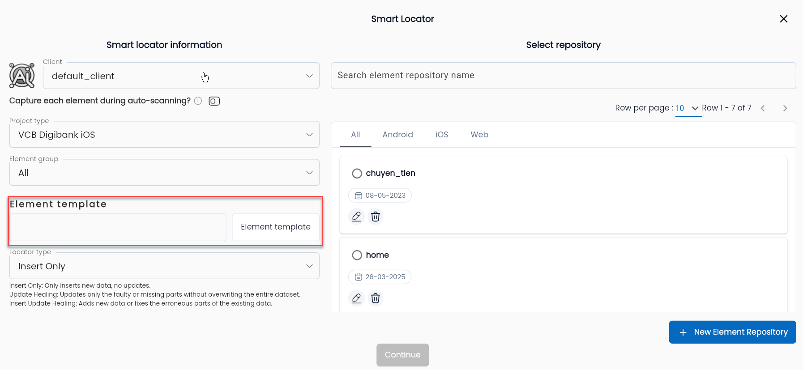This screenshot has width=803, height=370.
Task: Toggle capture each element during auto-scanning
Action: coord(214,101)
